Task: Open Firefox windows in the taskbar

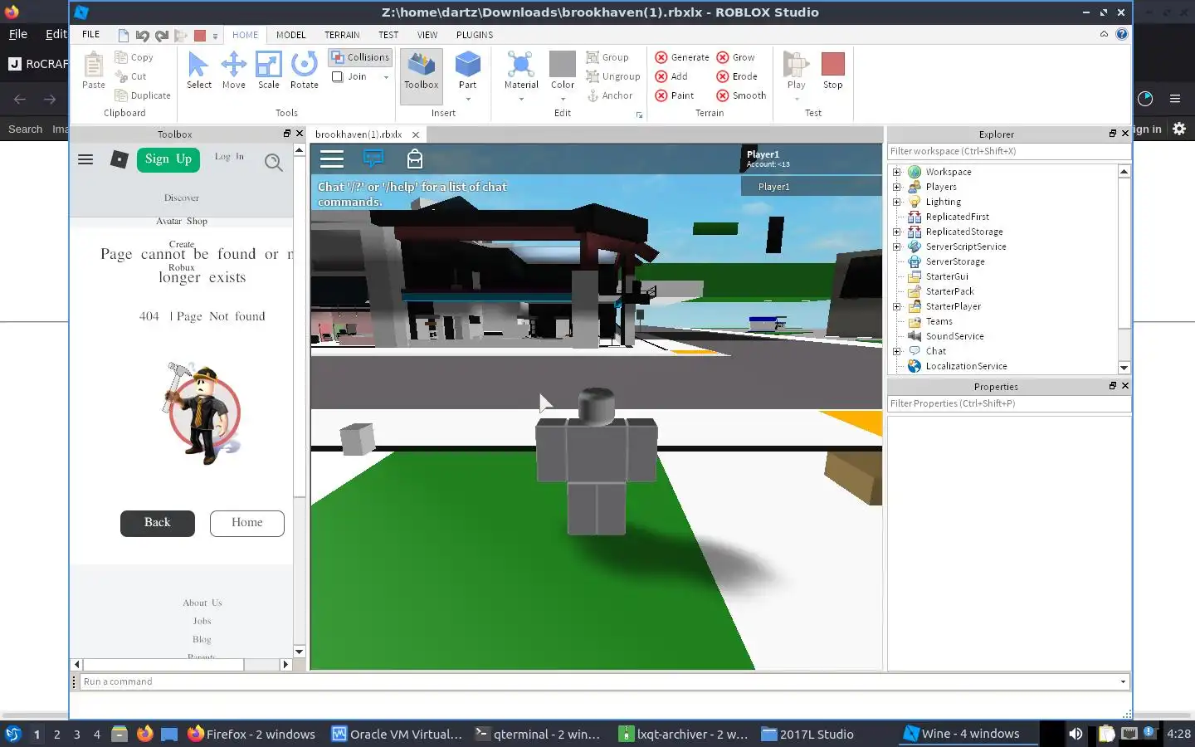Action: (251, 734)
